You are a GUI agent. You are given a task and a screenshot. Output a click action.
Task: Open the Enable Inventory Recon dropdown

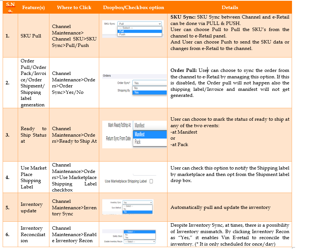(140, 241)
